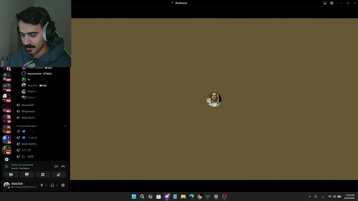Open server folder with 1K+ badge
This screenshot has width=358, height=201.
point(7,129)
